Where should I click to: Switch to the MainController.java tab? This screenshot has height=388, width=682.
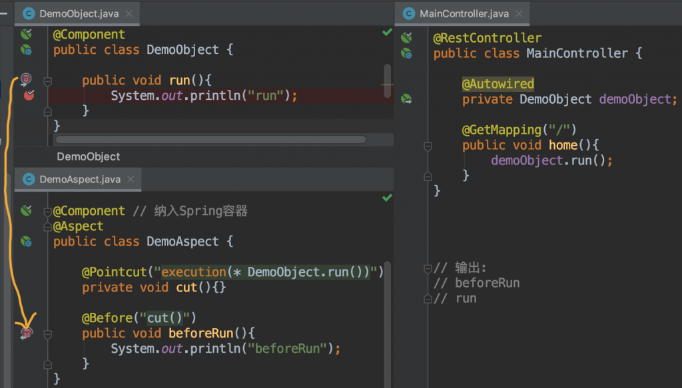(x=464, y=14)
